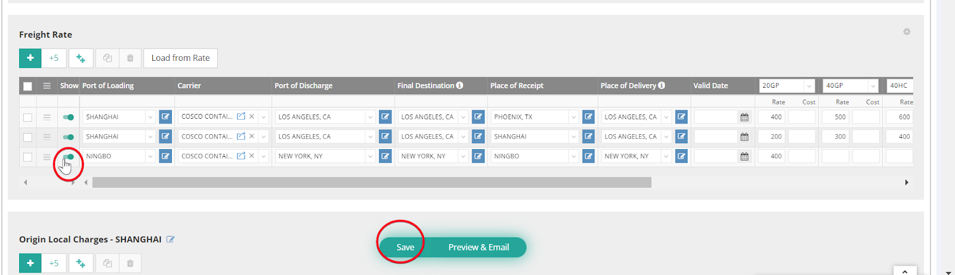Click the copy rows icon in Freight Rate toolbar

pyautogui.click(x=107, y=58)
